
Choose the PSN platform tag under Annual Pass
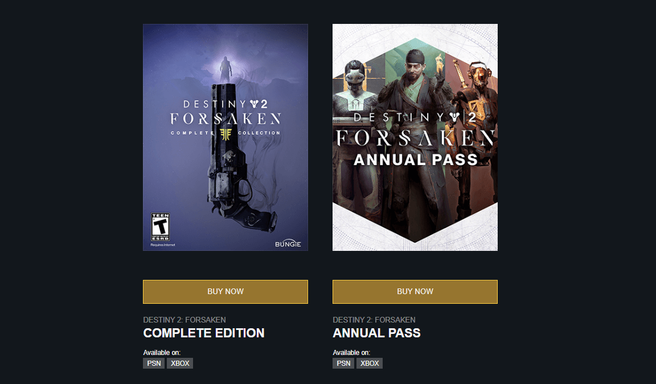click(x=343, y=364)
